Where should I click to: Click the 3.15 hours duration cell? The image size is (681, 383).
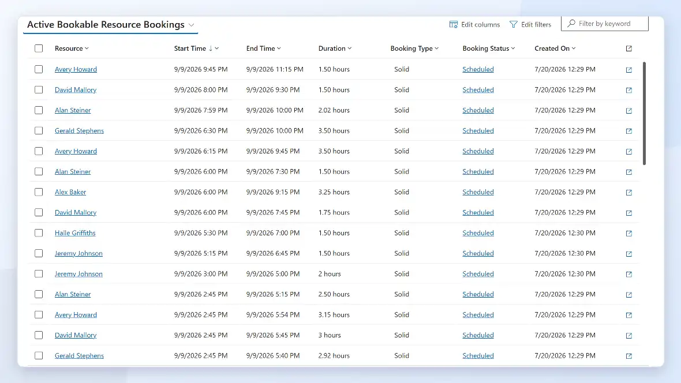(x=334, y=314)
